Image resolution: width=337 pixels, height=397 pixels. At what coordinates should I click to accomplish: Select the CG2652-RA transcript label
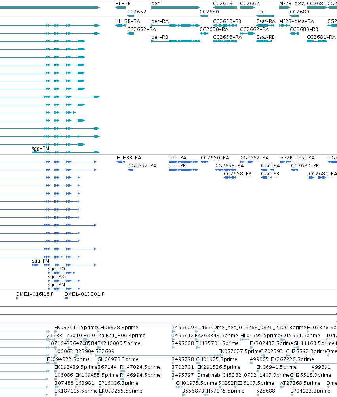coord(142,29)
